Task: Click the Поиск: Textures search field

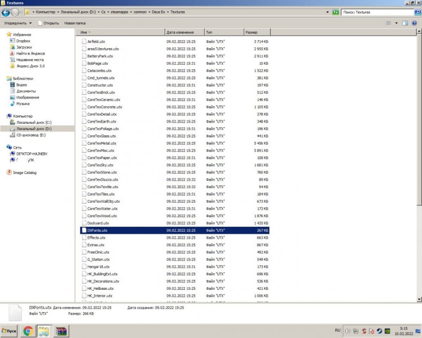Action: (x=376, y=12)
